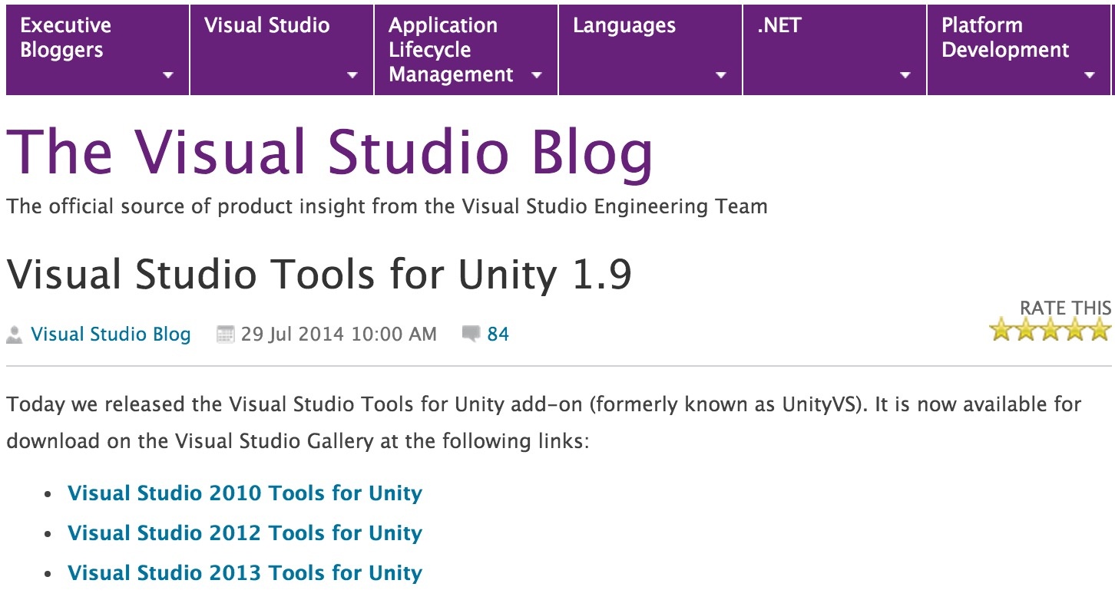Open the Visual Studio Blog author link
1115x600 pixels.
[111, 335]
